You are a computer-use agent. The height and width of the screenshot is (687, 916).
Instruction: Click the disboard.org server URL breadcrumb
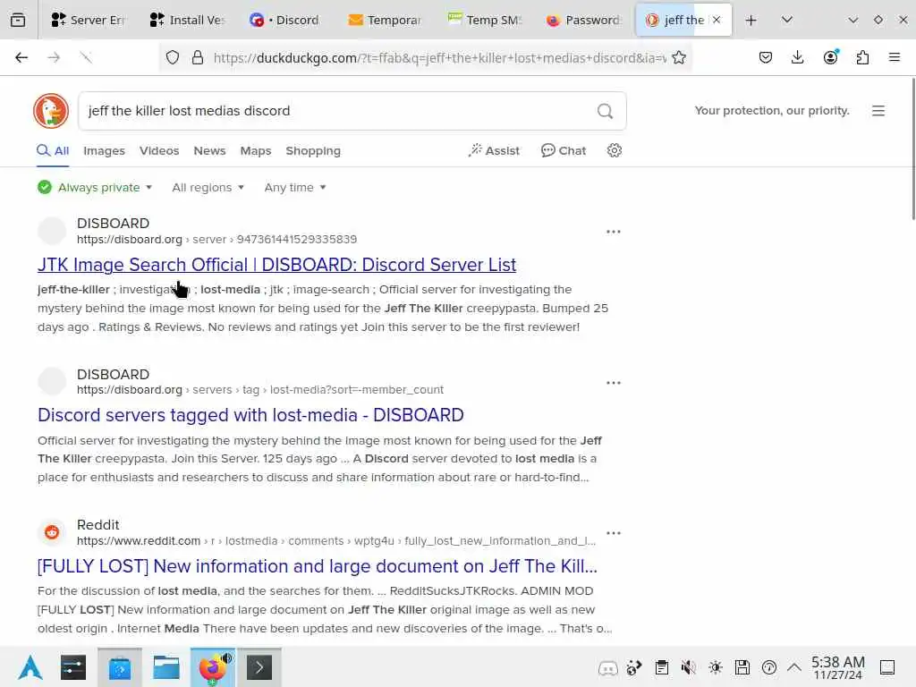216,240
